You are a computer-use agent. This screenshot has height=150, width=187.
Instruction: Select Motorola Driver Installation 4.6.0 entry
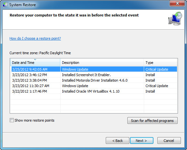[93, 80]
